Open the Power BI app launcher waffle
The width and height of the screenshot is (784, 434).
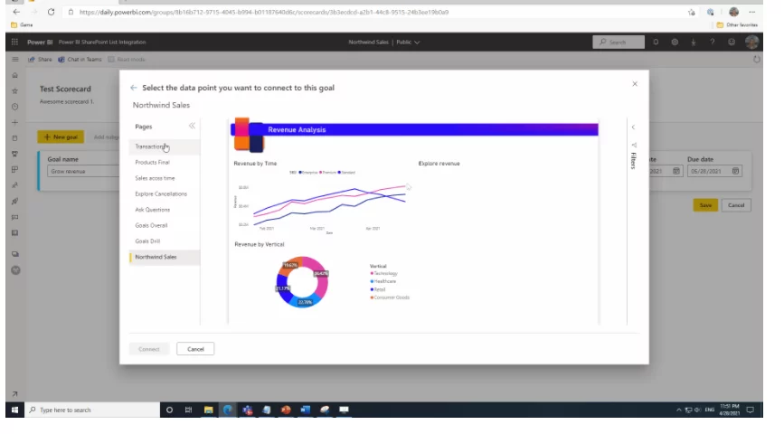pos(14,42)
